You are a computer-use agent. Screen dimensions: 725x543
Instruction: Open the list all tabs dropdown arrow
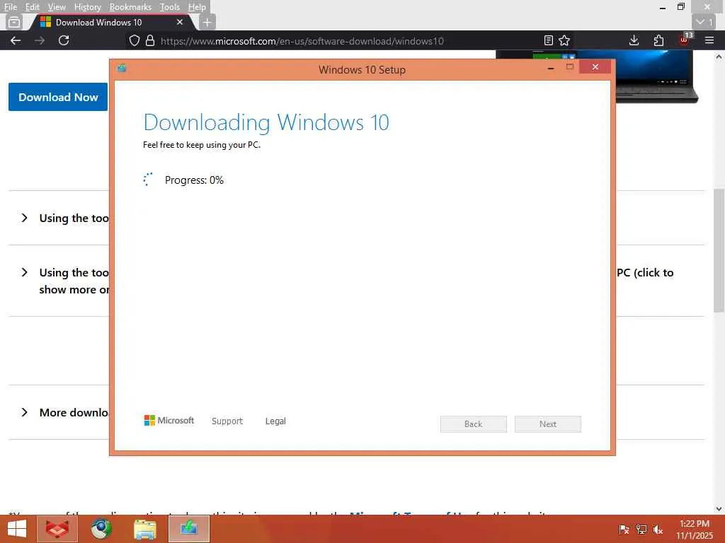(704, 22)
